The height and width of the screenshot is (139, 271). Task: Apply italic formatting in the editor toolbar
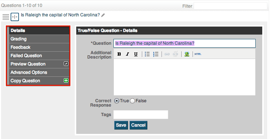127,54
